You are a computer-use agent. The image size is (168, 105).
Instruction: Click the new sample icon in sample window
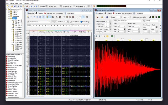(97, 17)
